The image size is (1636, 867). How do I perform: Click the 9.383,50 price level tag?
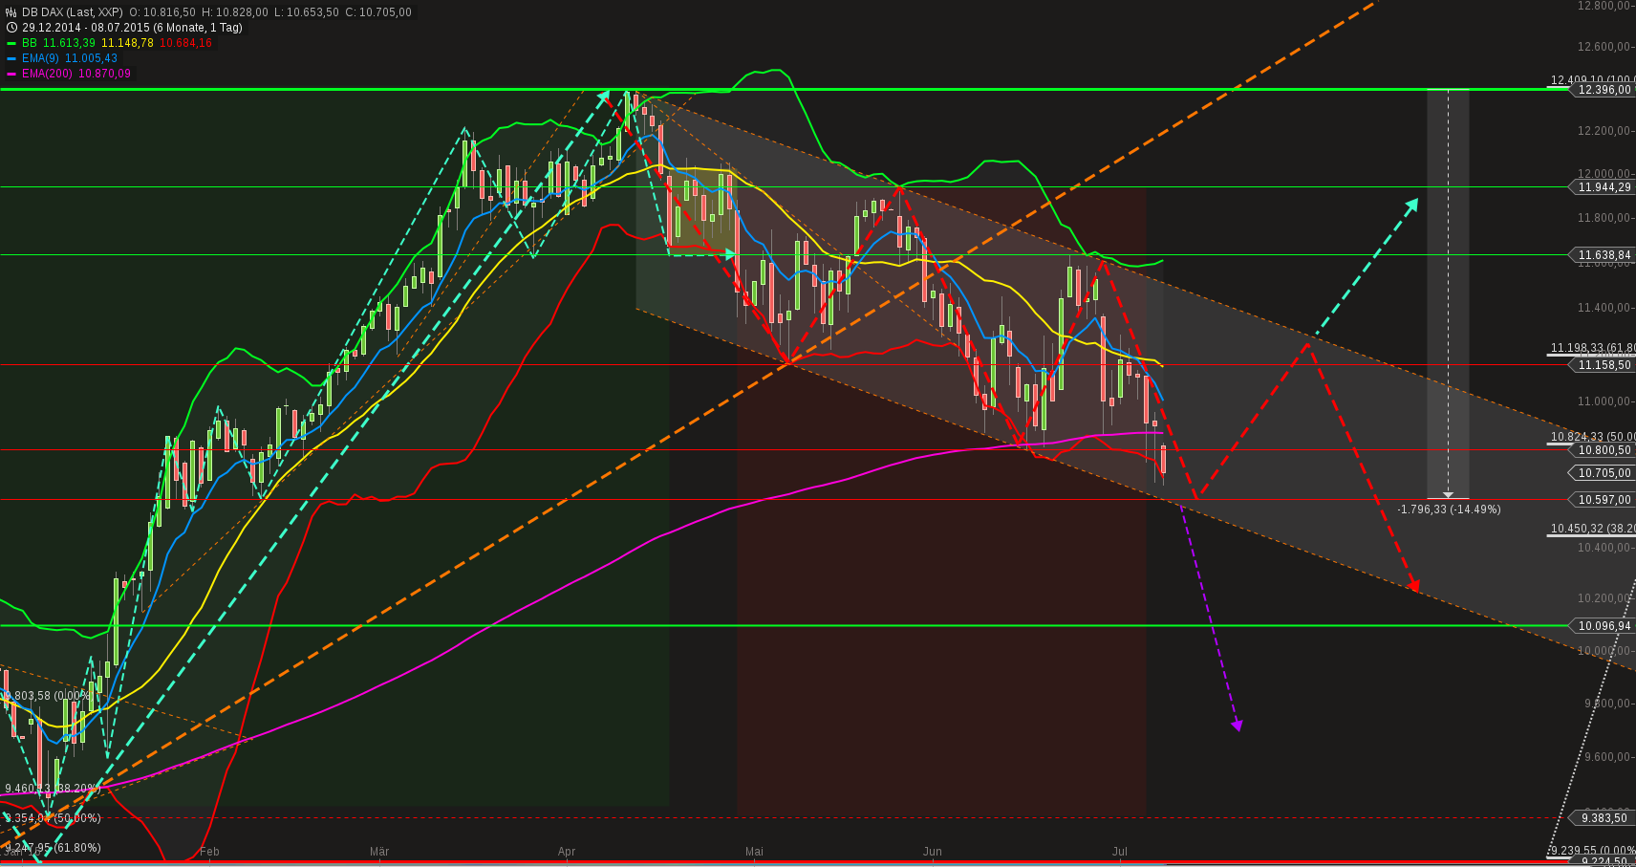(x=1603, y=818)
